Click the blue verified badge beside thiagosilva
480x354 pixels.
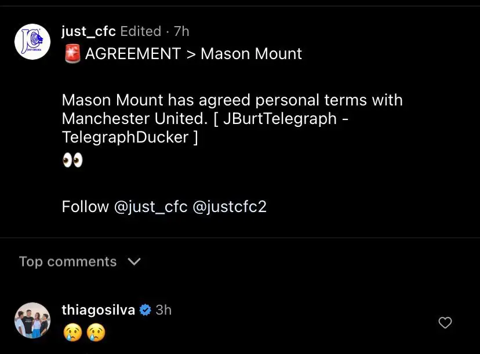[146, 310]
